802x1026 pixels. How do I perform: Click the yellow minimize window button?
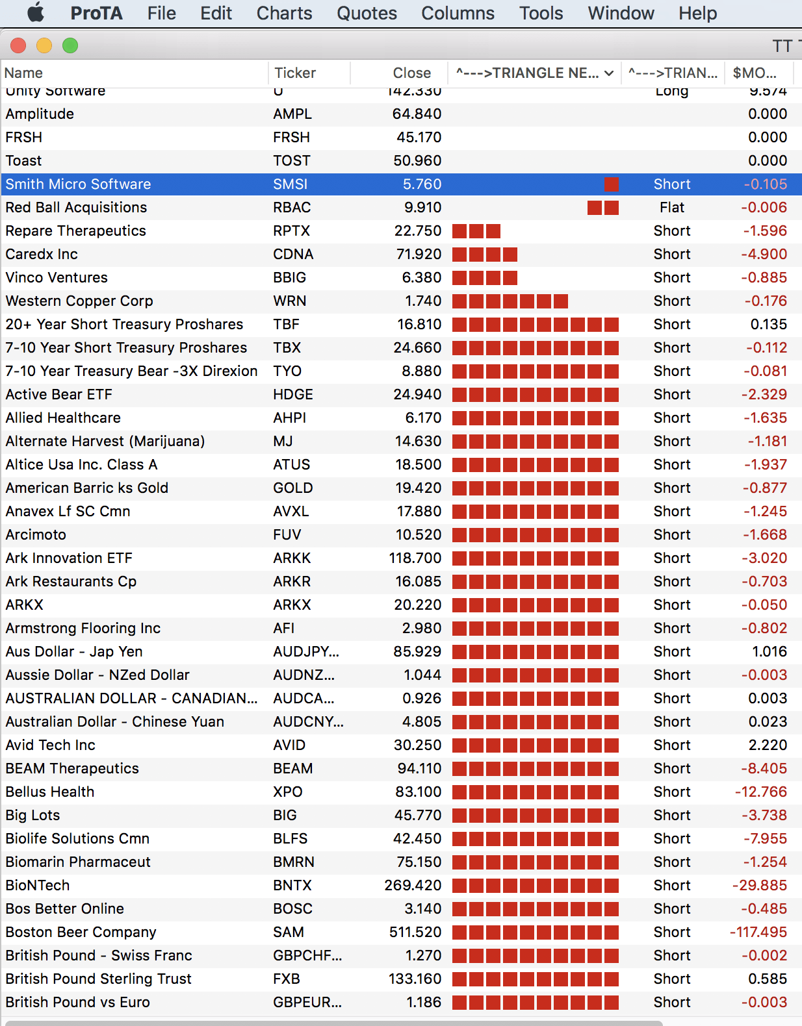point(44,45)
